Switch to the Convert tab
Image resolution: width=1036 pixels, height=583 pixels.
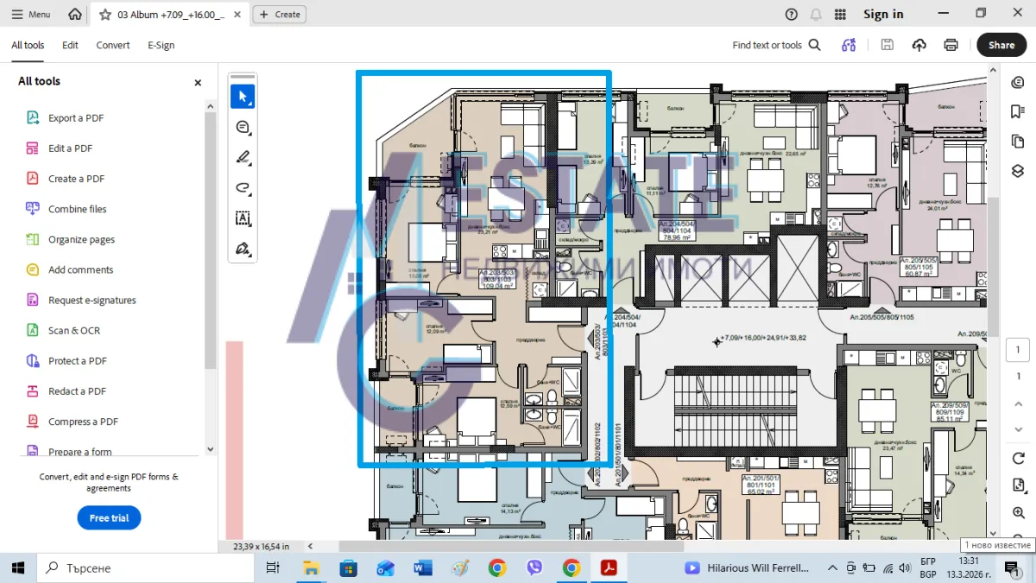point(113,46)
